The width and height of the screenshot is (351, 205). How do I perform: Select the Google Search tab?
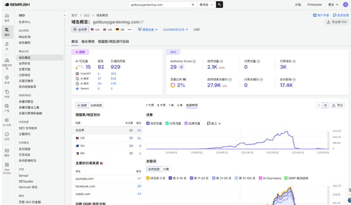click(x=96, y=105)
